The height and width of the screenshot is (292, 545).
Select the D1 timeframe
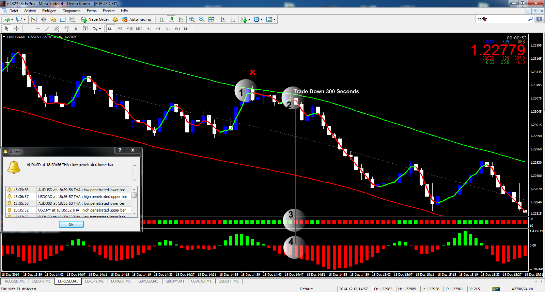click(168, 29)
